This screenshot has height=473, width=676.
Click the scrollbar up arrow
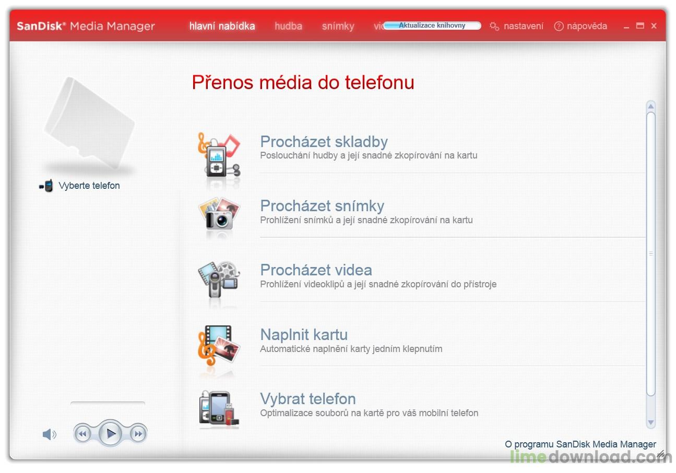pos(651,106)
